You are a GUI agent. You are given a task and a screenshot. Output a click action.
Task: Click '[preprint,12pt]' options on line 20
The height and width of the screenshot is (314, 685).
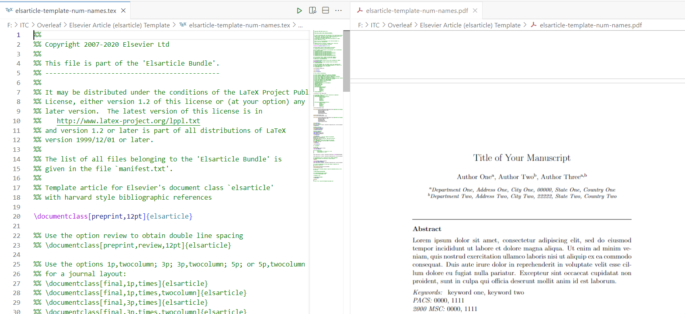tap(117, 217)
